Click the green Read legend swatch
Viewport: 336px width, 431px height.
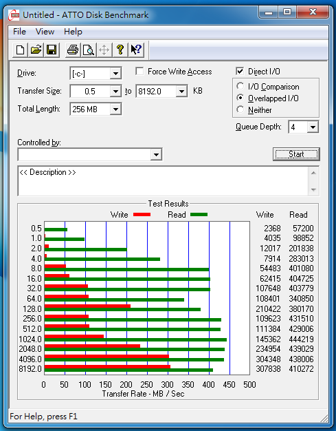(199, 214)
